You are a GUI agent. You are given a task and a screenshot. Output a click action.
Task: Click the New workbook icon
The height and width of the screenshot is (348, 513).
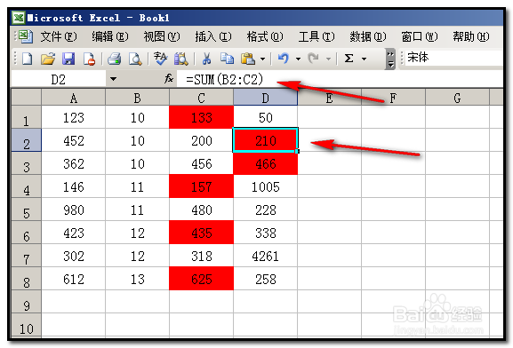[27, 59]
